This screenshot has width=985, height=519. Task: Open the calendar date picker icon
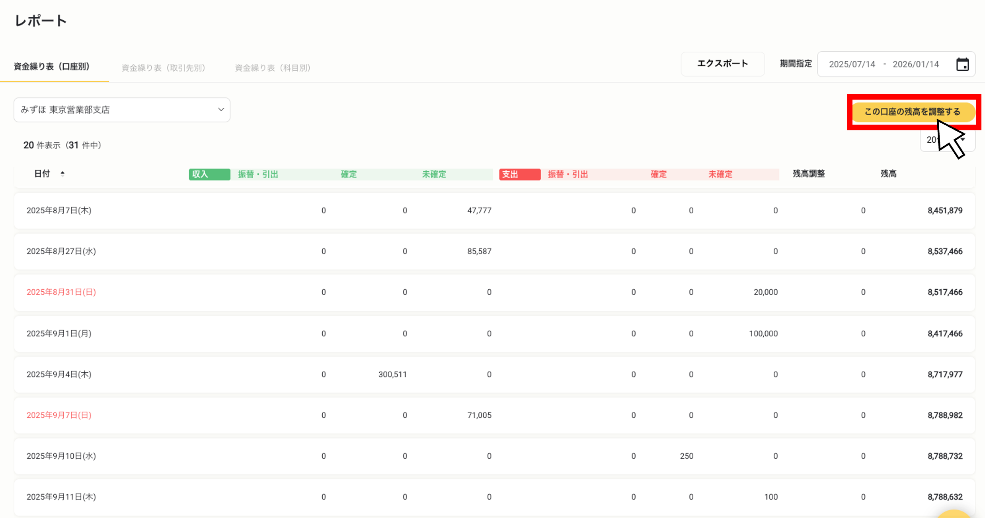pos(963,64)
